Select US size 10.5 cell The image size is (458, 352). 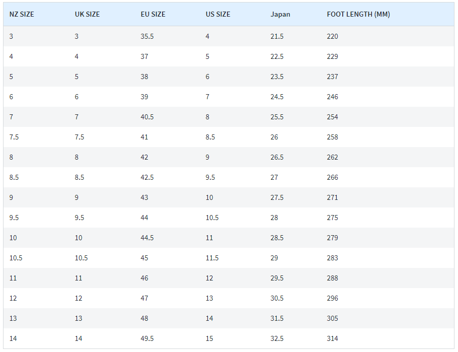[212, 218]
